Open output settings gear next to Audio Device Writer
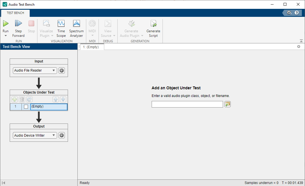 tap(62, 136)
